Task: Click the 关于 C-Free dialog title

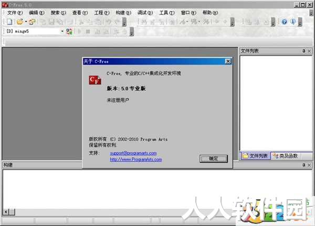Action: pos(96,61)
